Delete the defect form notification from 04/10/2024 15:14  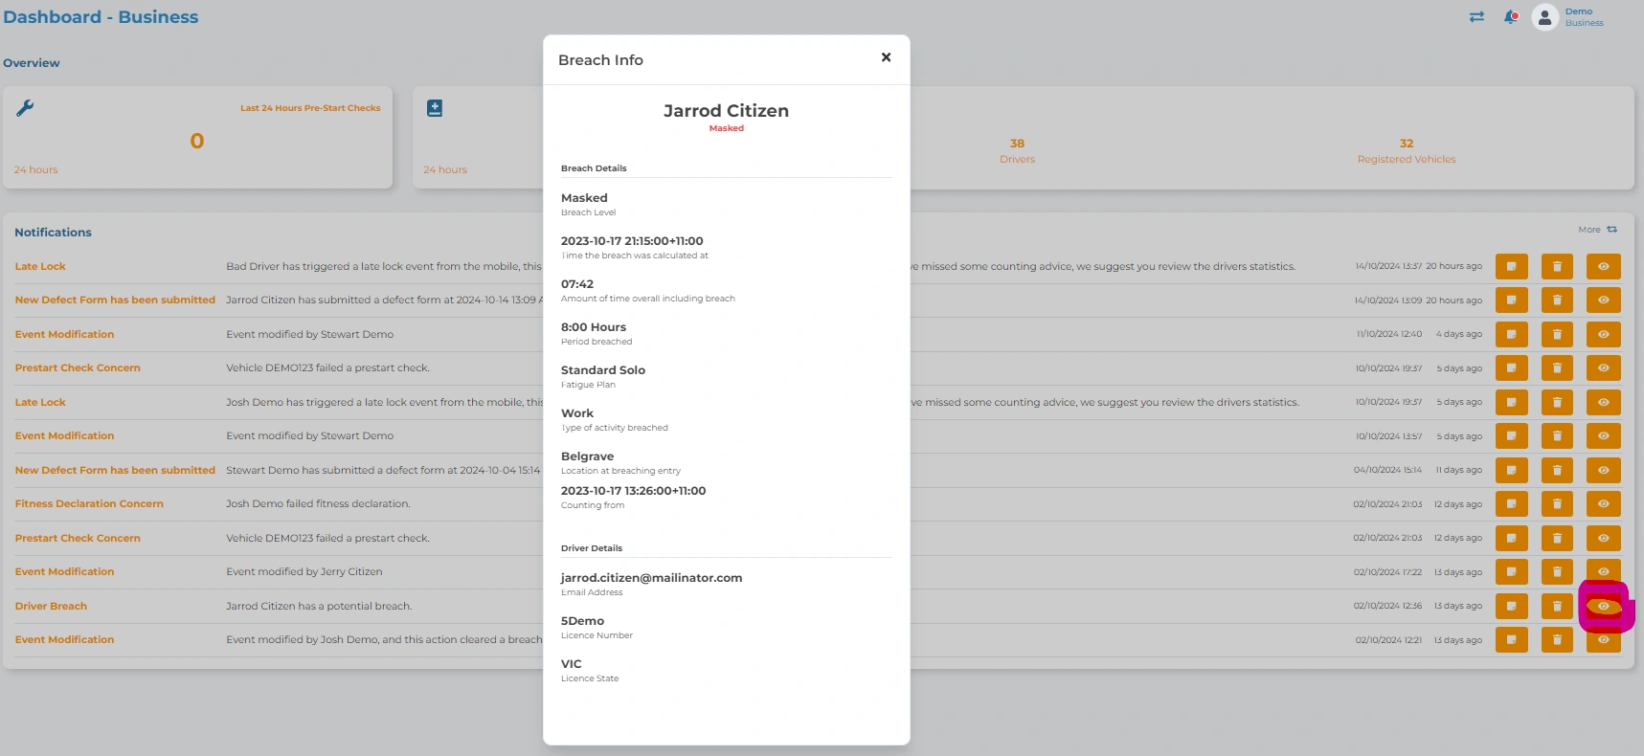click(1558, 470)
